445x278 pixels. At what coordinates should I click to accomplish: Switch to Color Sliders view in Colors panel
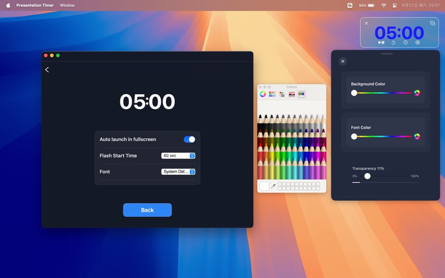(x=272, y=94)
